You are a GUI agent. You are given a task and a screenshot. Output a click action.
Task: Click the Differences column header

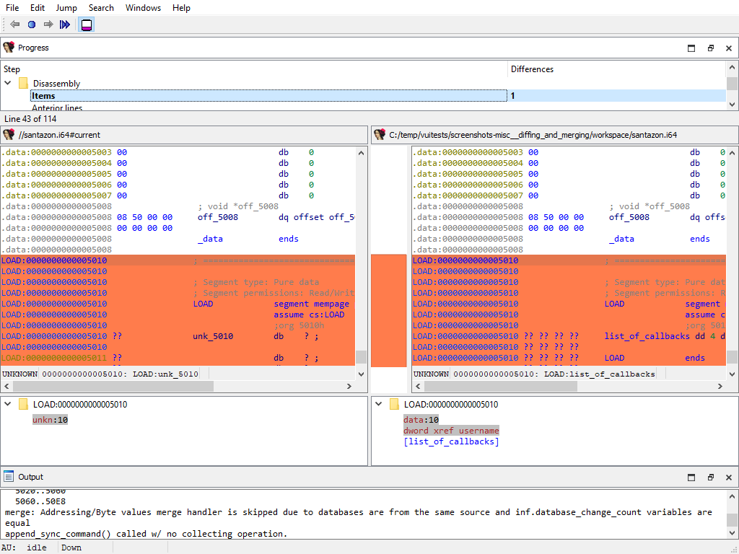click(x=532, y=69)
